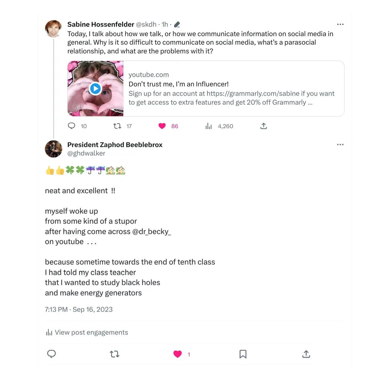Reply to Sabine Hossenfelder's post
Screen dimensions: 366x381
point(72,126)
